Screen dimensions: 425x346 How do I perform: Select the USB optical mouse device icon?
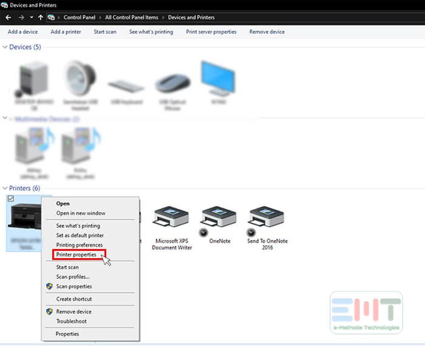click(172, 85)
